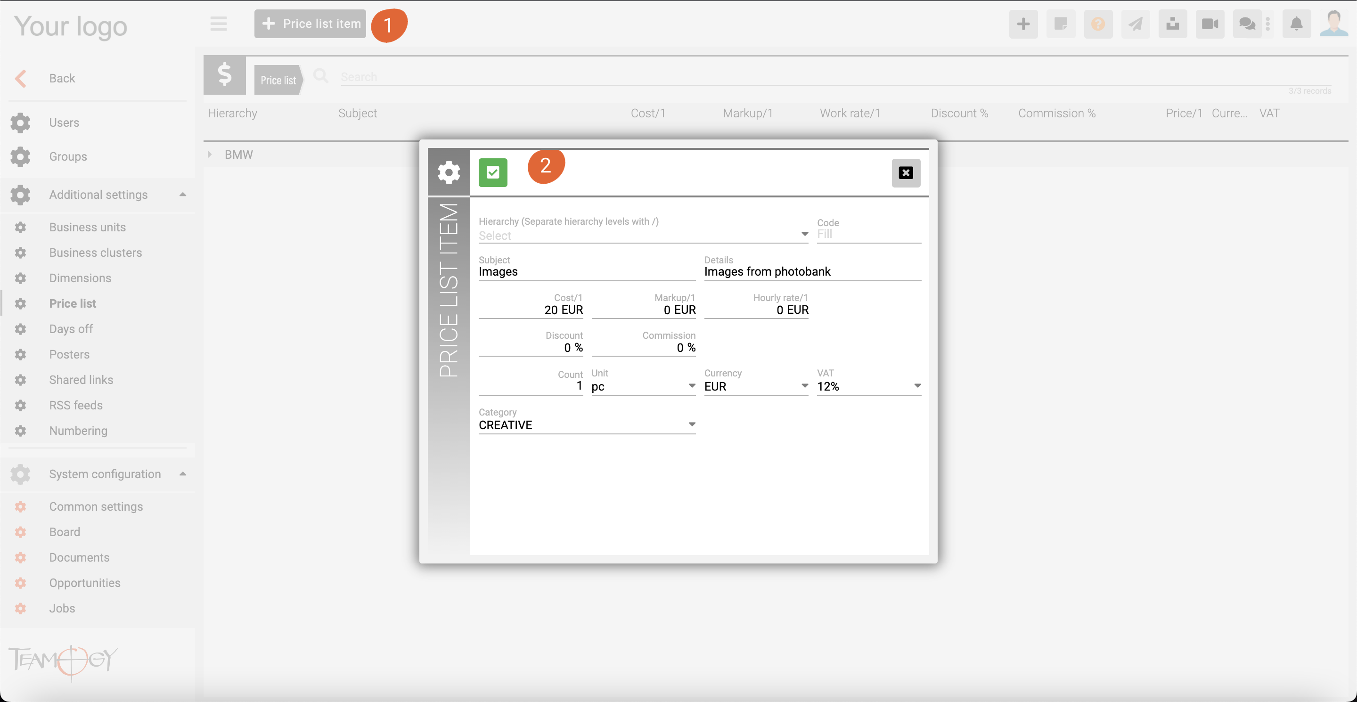
Task: Click the plus add icon in top toolbar
Action: (x=1023, y=24)
